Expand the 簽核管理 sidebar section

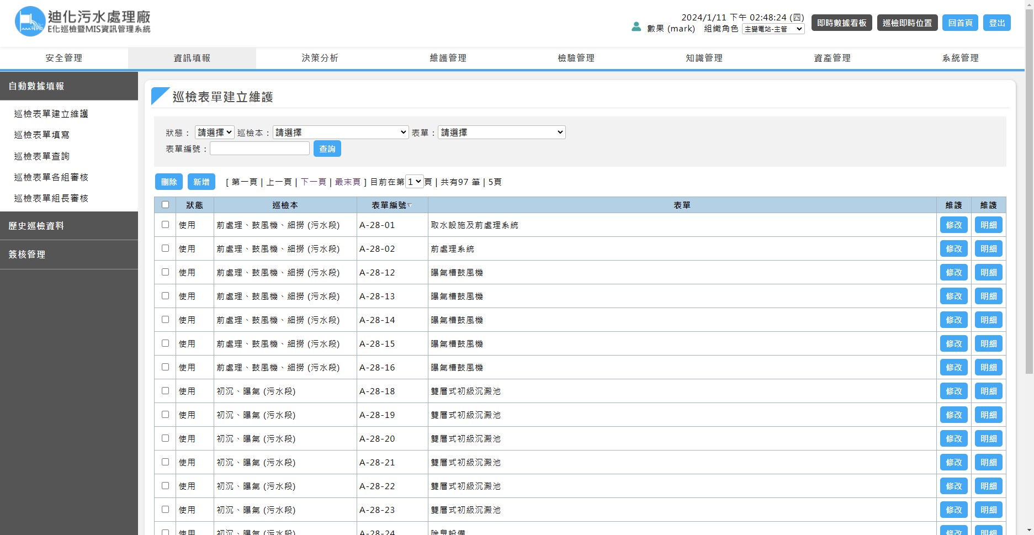tap(69, 255)
